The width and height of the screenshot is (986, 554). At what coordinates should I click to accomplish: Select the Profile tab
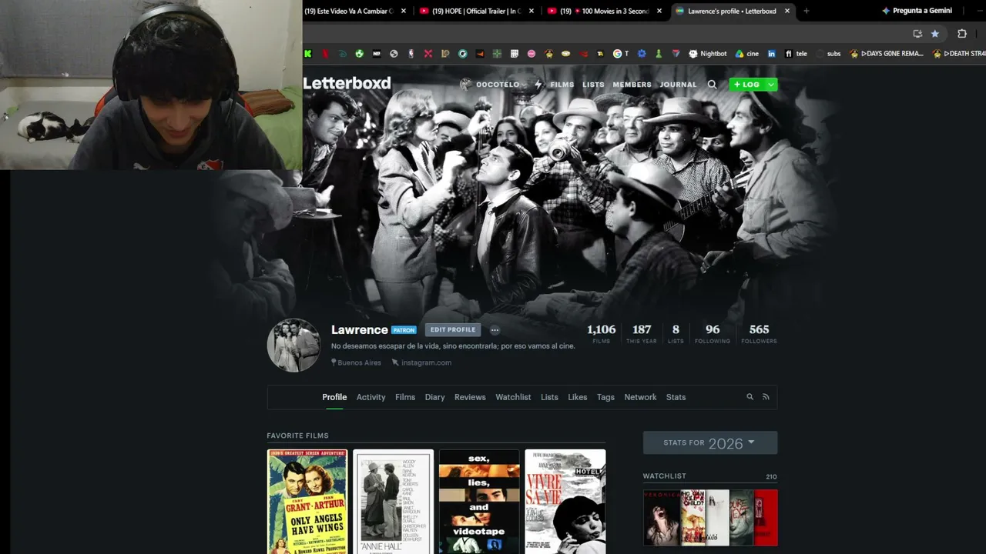coord(334,397)
